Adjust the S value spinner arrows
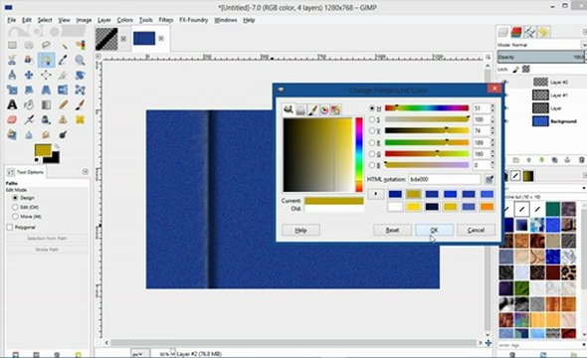587x358 pixels. click(x=492, y=119)
